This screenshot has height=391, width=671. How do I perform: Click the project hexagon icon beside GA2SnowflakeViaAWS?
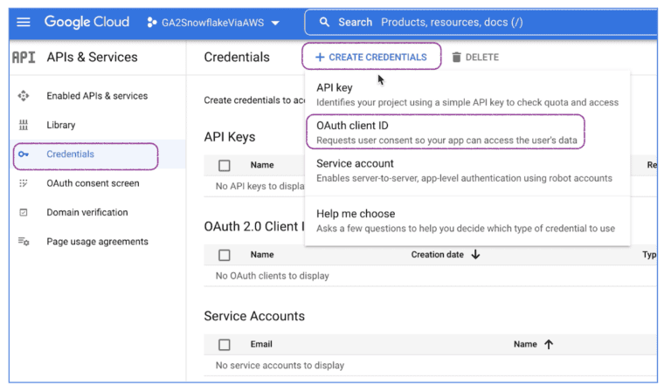(x=151, y=22)
